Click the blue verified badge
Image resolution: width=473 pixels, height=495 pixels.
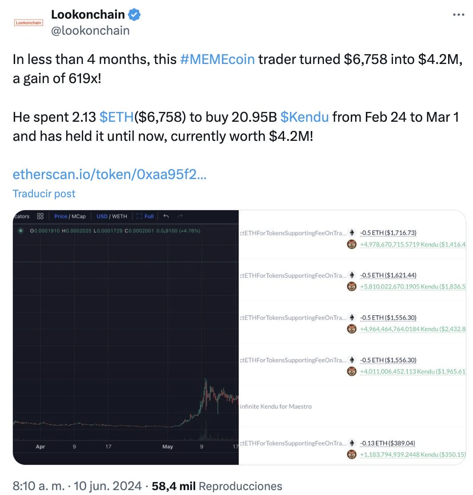tap(134, 15)
